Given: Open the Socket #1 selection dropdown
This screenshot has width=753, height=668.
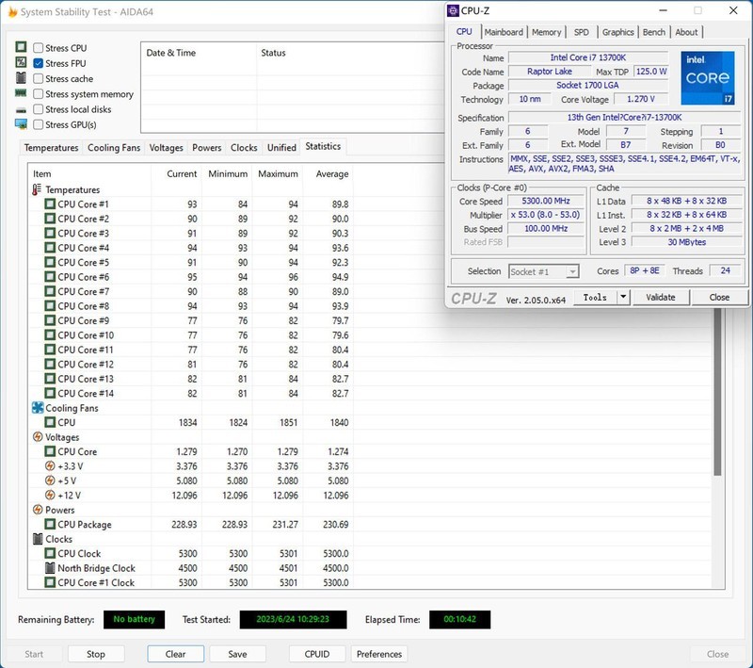Looking at the screenshot, I should click(543, 271).
